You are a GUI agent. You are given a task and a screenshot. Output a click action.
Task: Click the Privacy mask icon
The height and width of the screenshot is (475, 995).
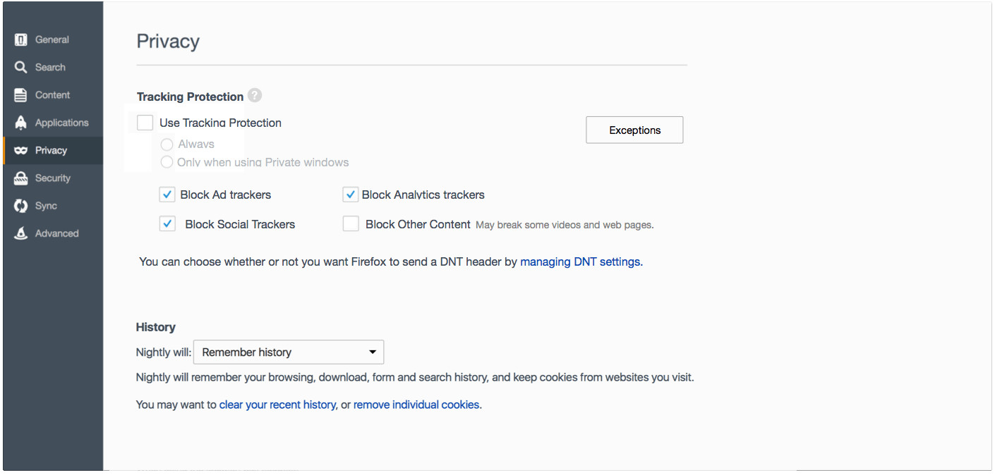coord(21,151)
